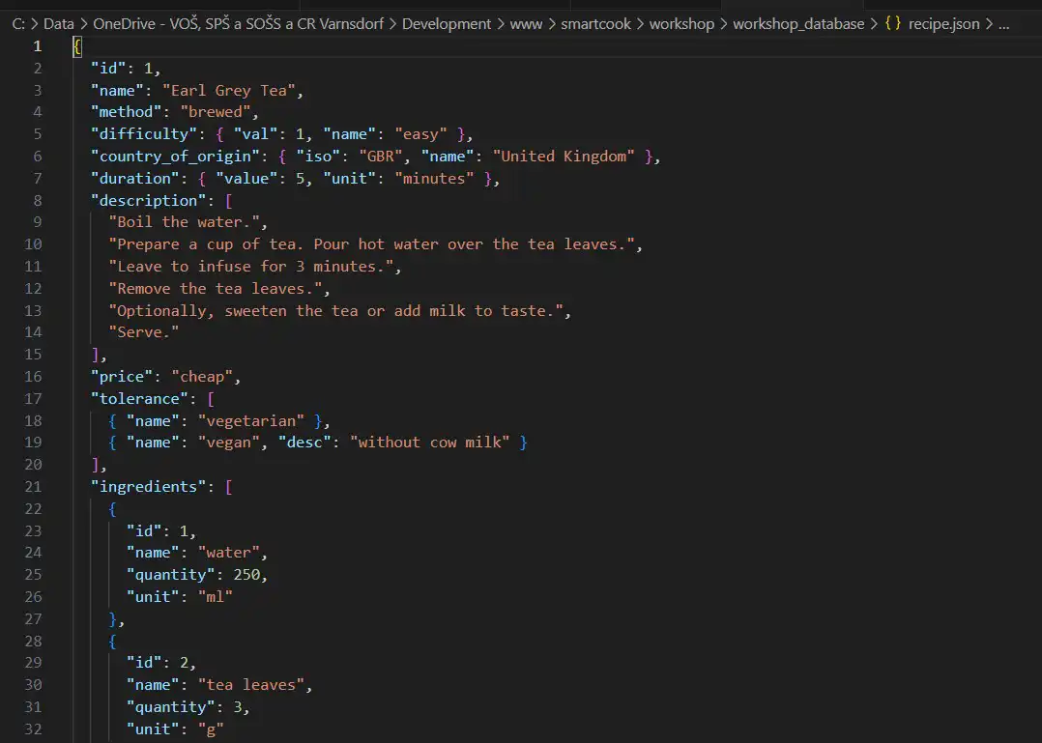Click the "method" key
The height and width of the screenshot is (743, 1042).
[x=127, y=112]
